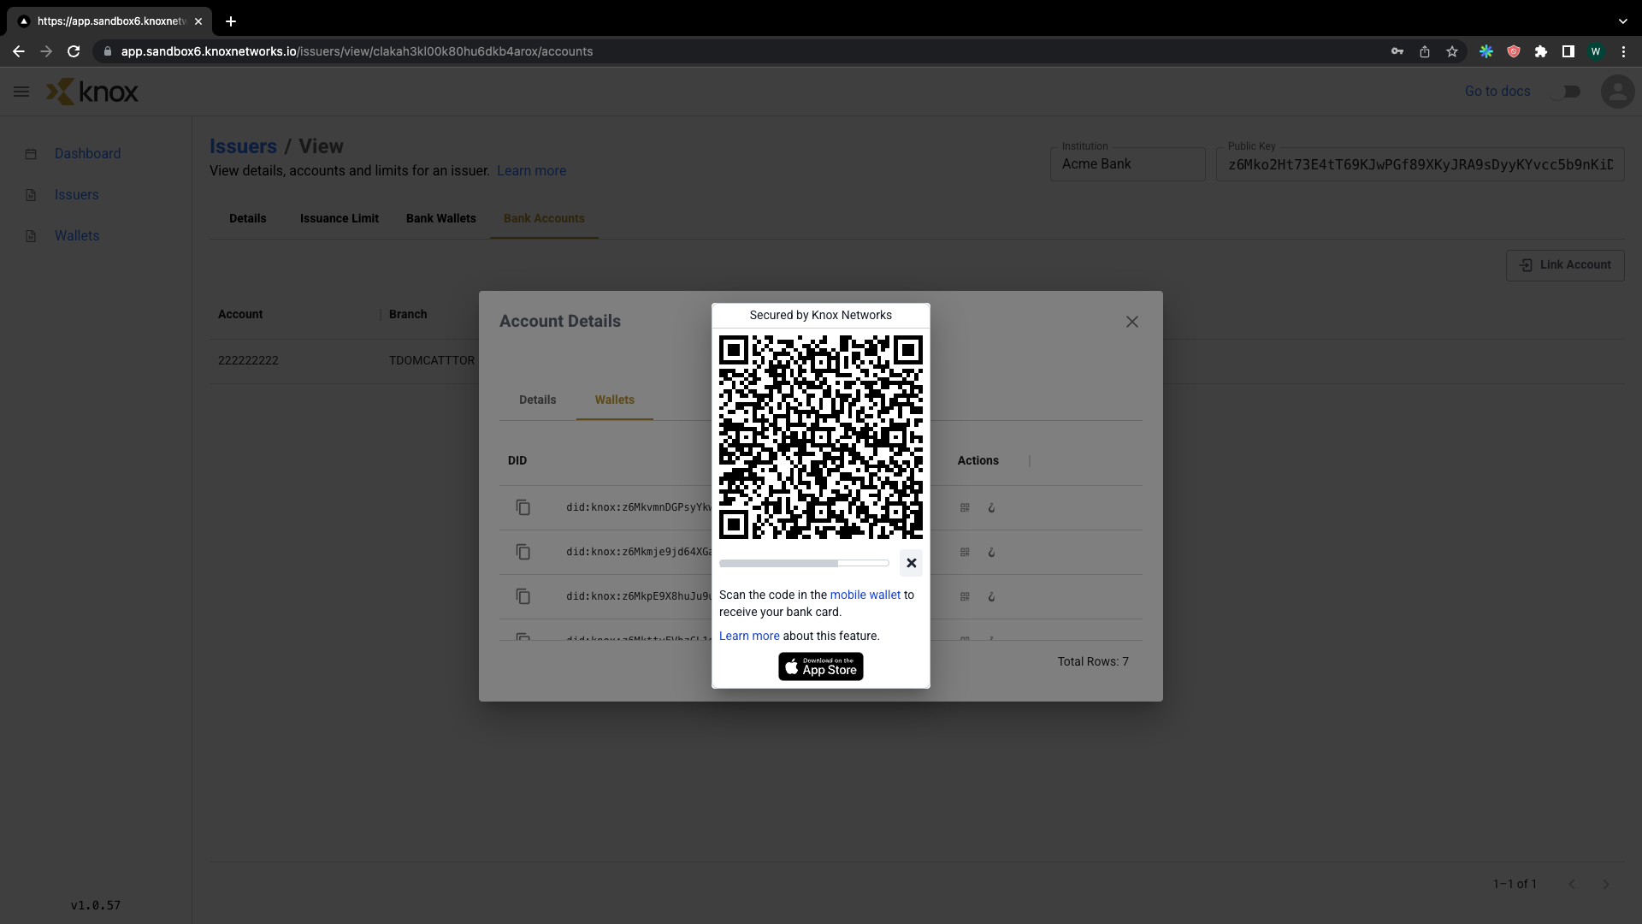Click the Actions column header
1642x924 pixels.
pos(978,461)
